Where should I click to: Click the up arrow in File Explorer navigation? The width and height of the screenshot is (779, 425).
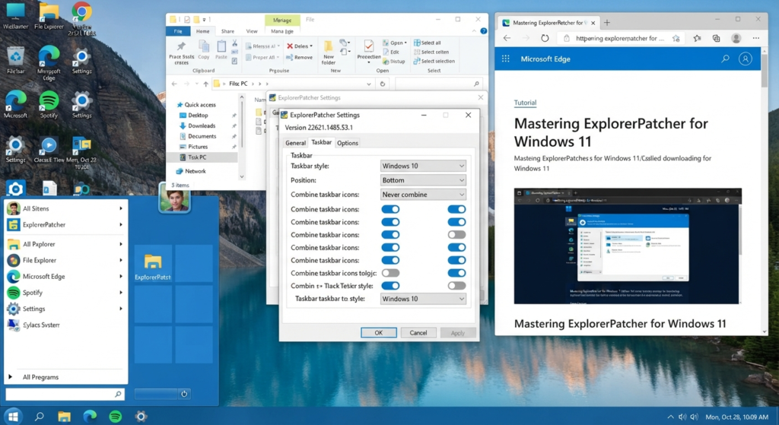point(205,84)
